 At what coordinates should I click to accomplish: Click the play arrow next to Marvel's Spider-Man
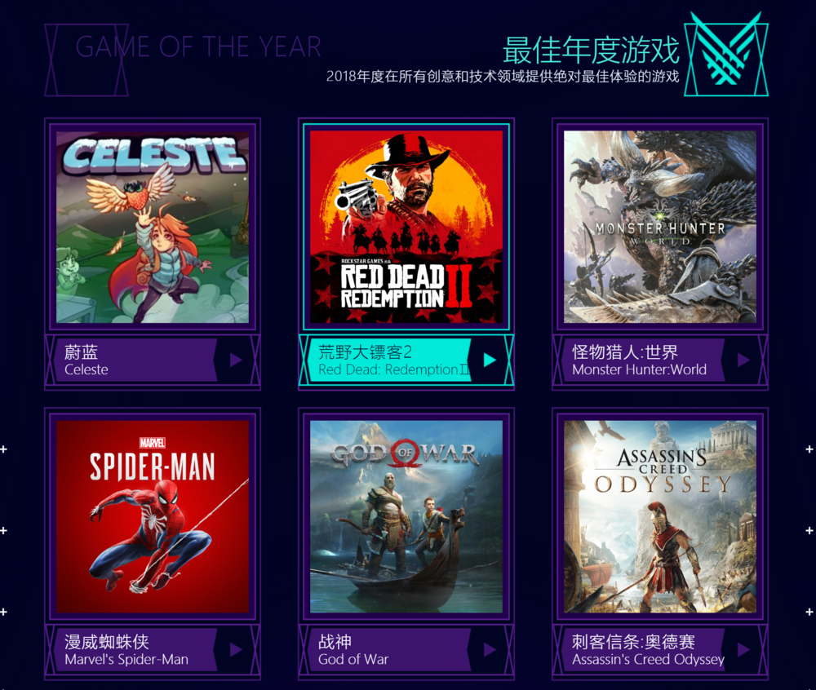tap(236, 649)
